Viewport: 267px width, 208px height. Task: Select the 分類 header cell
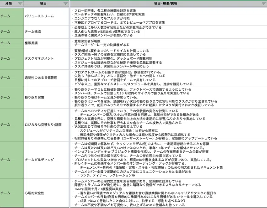[x=12, y=4]
